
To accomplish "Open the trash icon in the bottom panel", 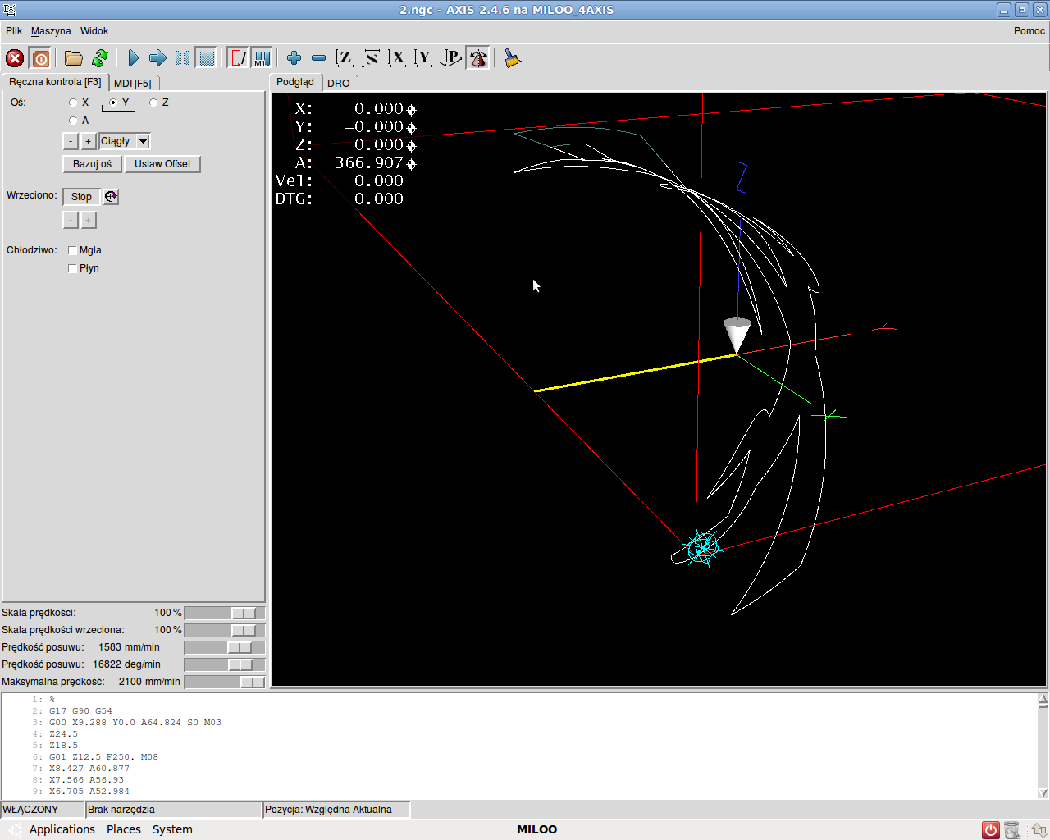I will [x=1012, y=830].
